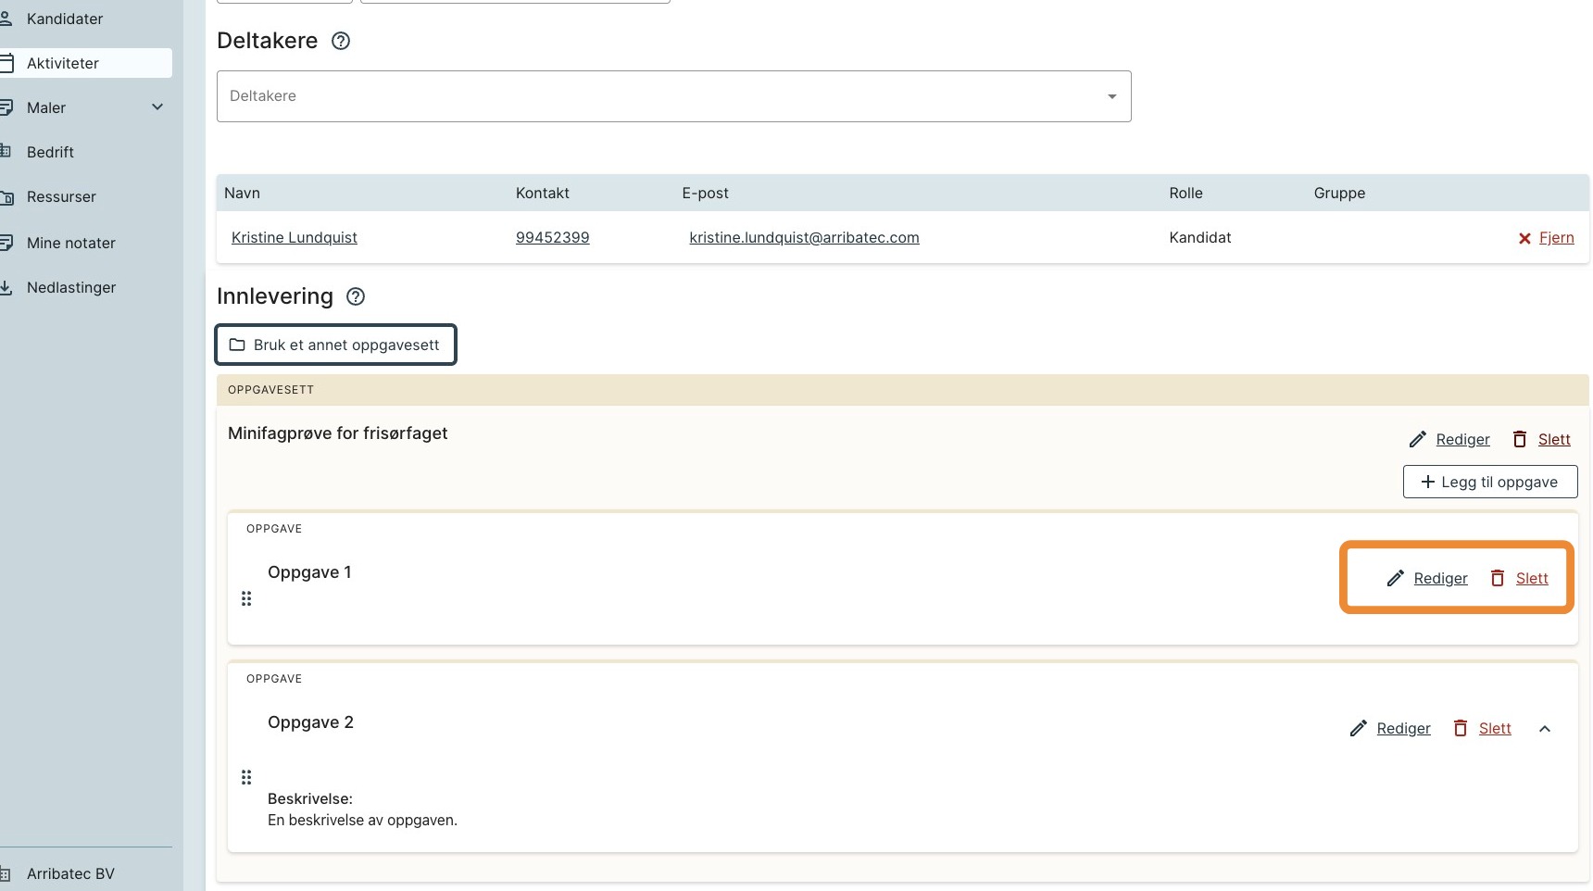The width and height of the screenshot is (1593, 891).
Task: Collapse Oppgave 2 details with chevron
Action: [1544, 729]
